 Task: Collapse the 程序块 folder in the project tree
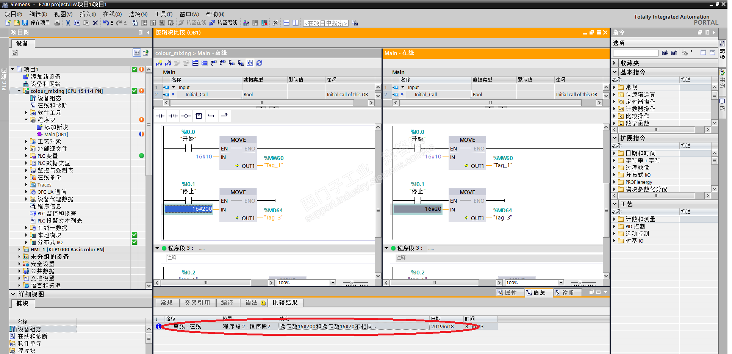click(x=26, y=120)
